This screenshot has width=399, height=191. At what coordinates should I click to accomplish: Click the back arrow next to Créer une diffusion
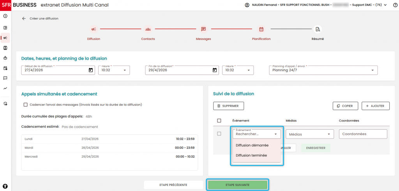pos(24,19)
